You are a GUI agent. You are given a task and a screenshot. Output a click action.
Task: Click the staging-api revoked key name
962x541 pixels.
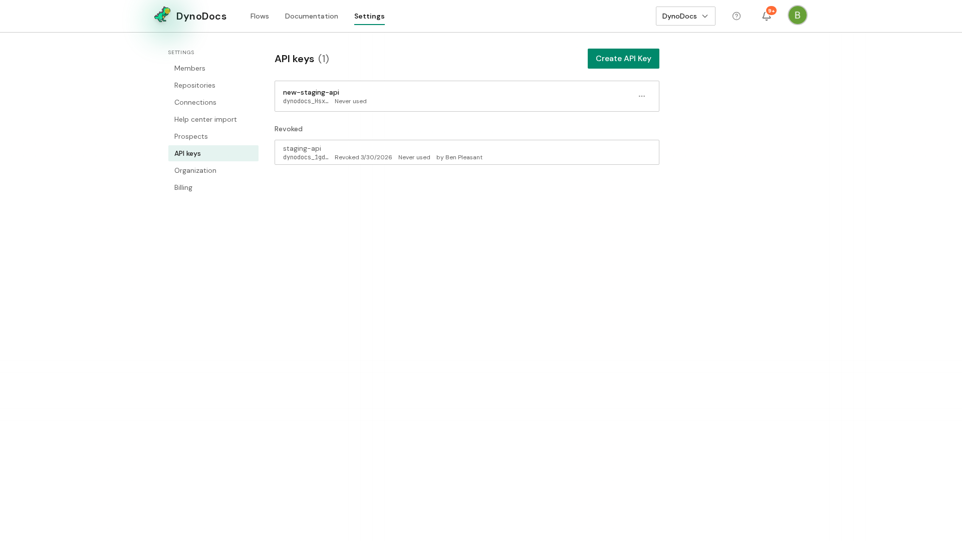[x=302, y=148]
